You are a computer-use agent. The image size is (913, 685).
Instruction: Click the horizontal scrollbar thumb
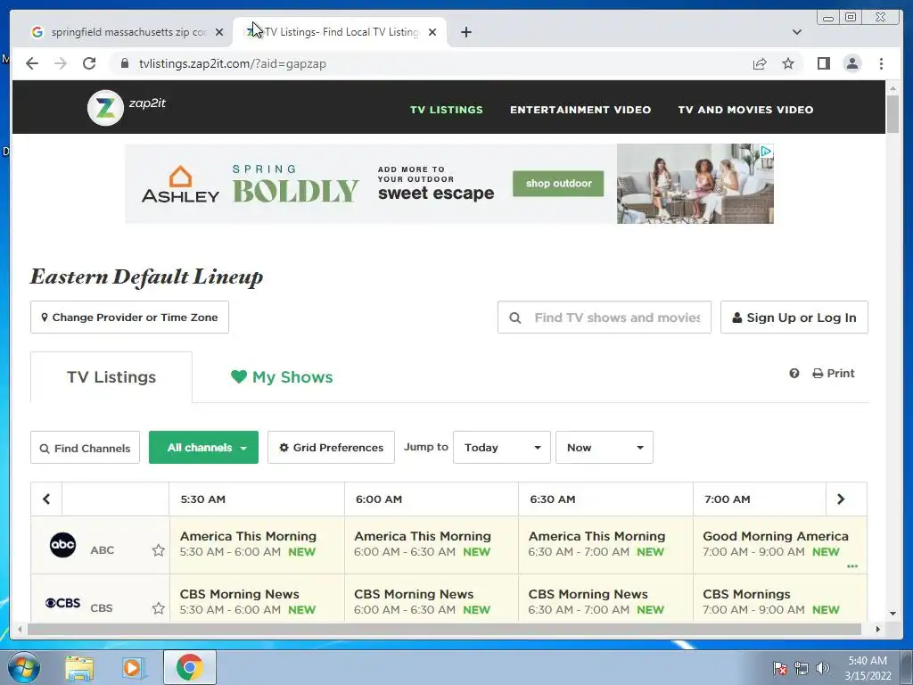point(444,629)
